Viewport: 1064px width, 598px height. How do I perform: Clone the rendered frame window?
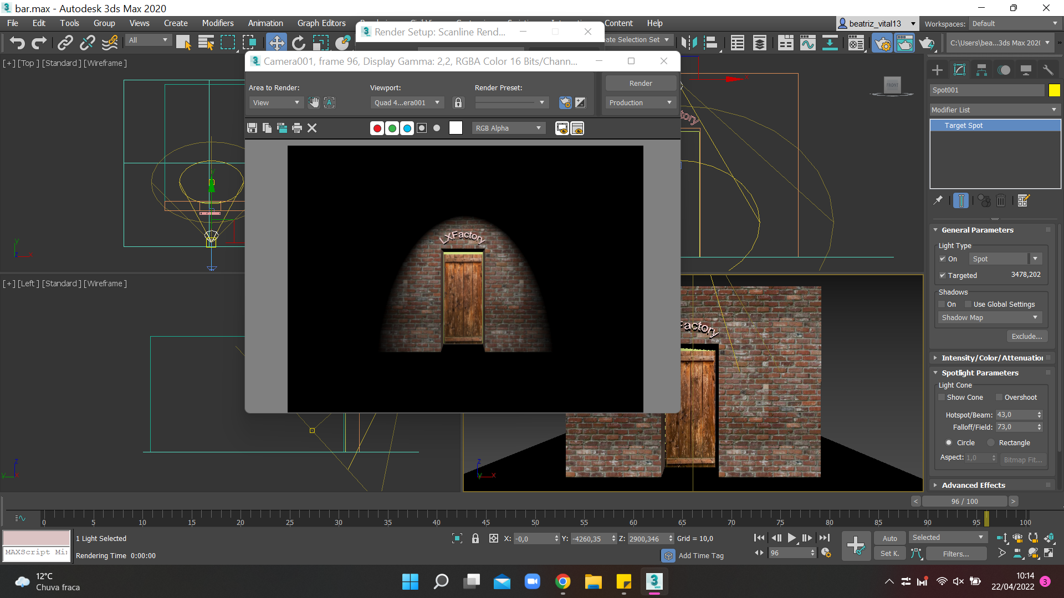coord(282,128)
